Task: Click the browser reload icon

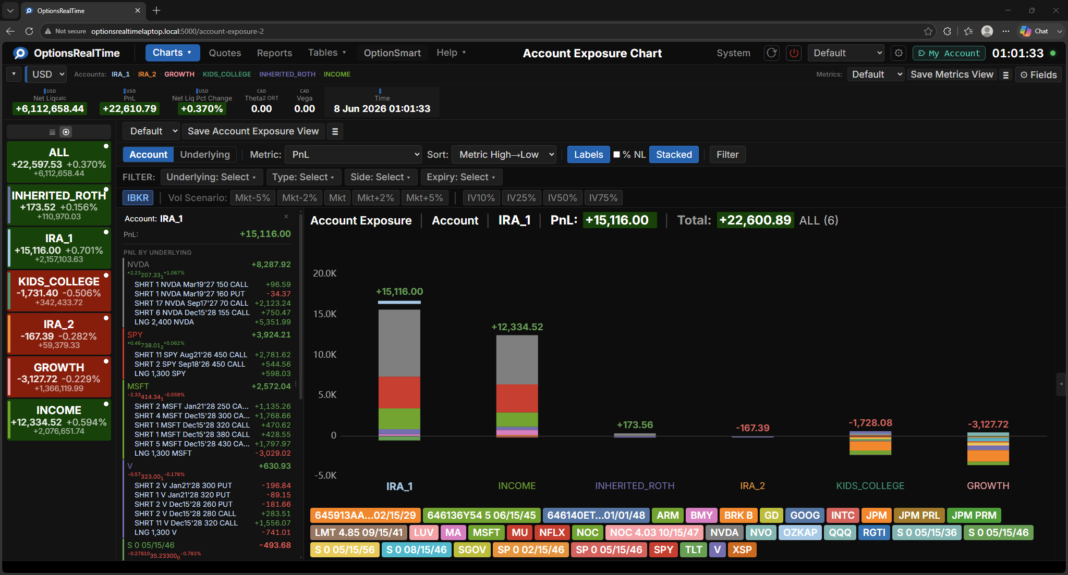Action: 29,31
